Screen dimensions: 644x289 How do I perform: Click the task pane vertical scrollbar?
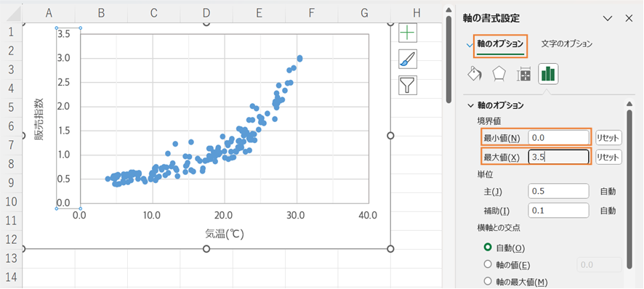[x=629, y=189]
